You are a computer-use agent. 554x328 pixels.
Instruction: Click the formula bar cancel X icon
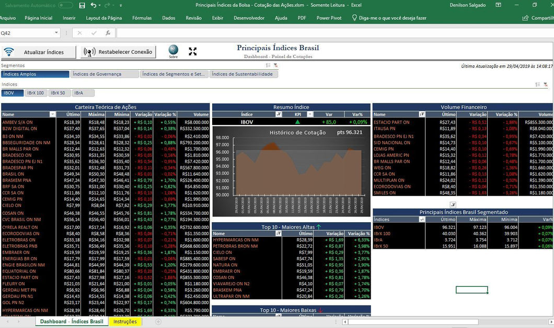click(79, 33)
